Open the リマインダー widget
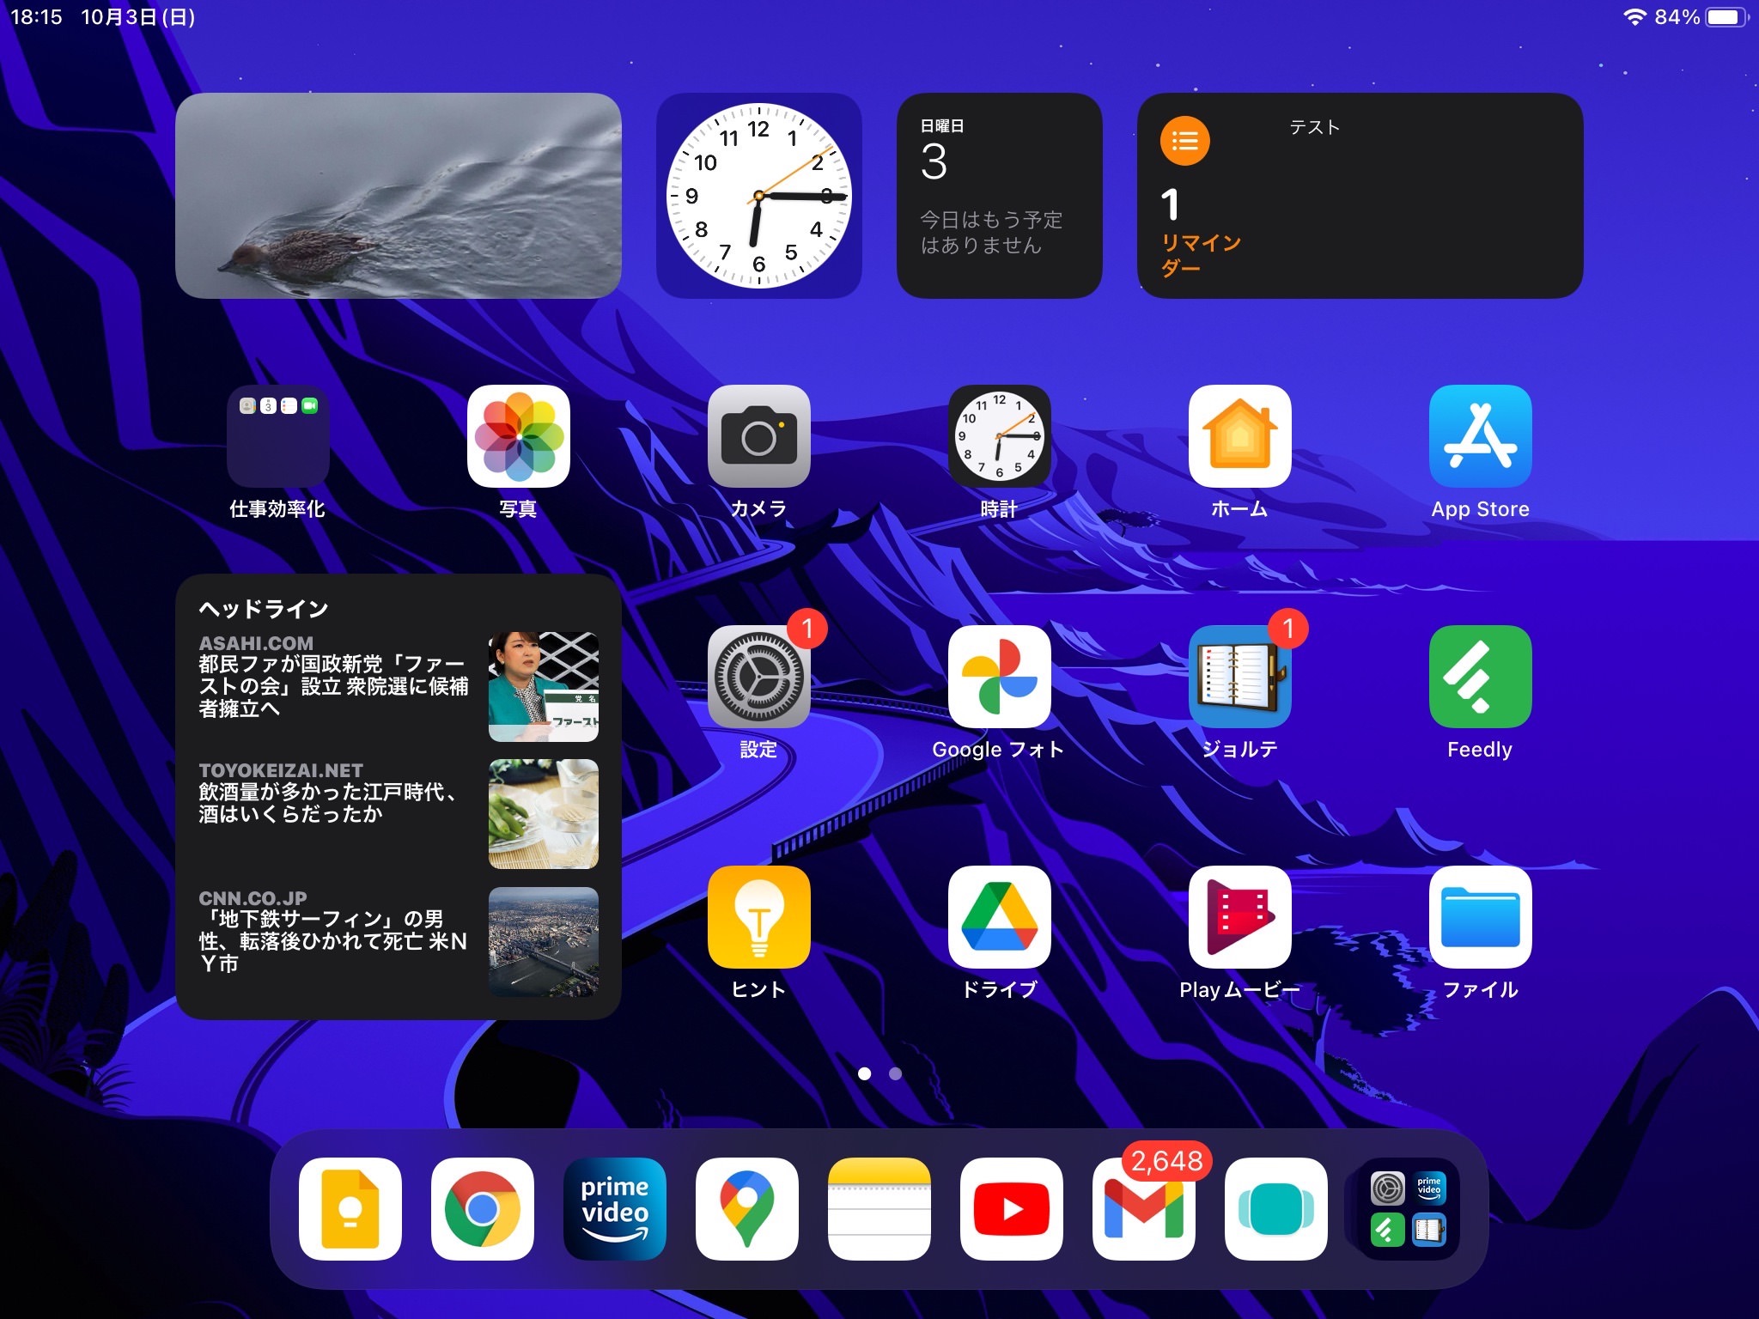The image size is (1759, 1319). (x=1360, y=196)
